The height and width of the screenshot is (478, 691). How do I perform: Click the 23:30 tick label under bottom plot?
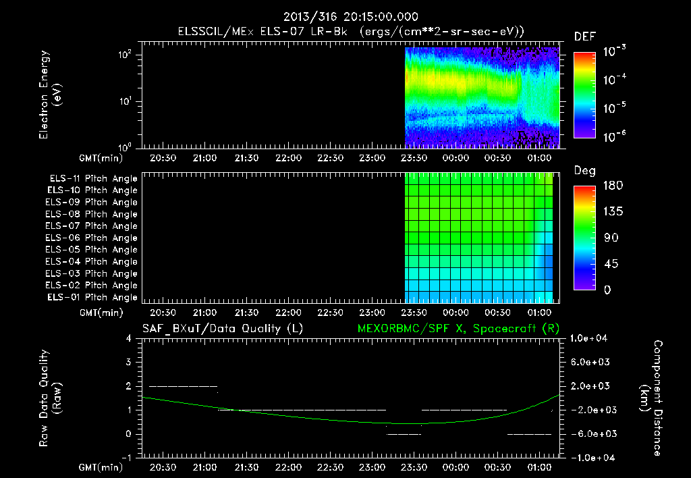(x=414, y=467)
